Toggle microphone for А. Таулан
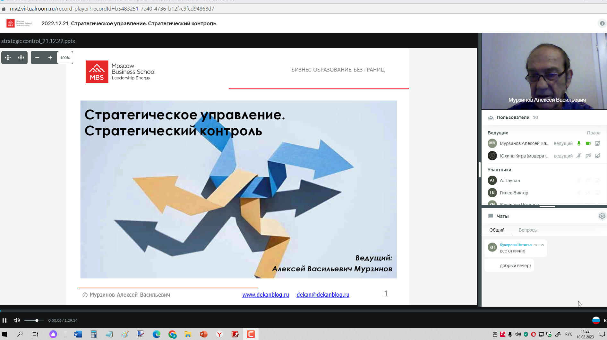The height and width of the screenshot is (340, 607). (x=579, y=181)
